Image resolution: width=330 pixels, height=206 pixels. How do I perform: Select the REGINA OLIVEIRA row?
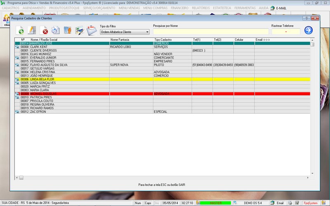pos(163,105)
